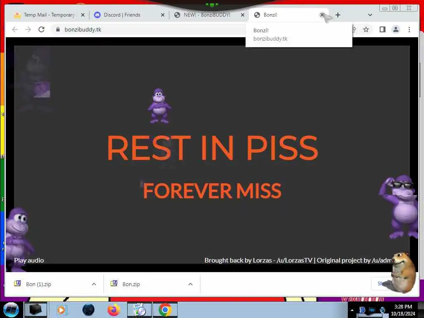Image resolution: width=424 pixels, height=318 pixels.
Task: Reload the bonzibuddy.tk page
Action: (x=41, y=29)
